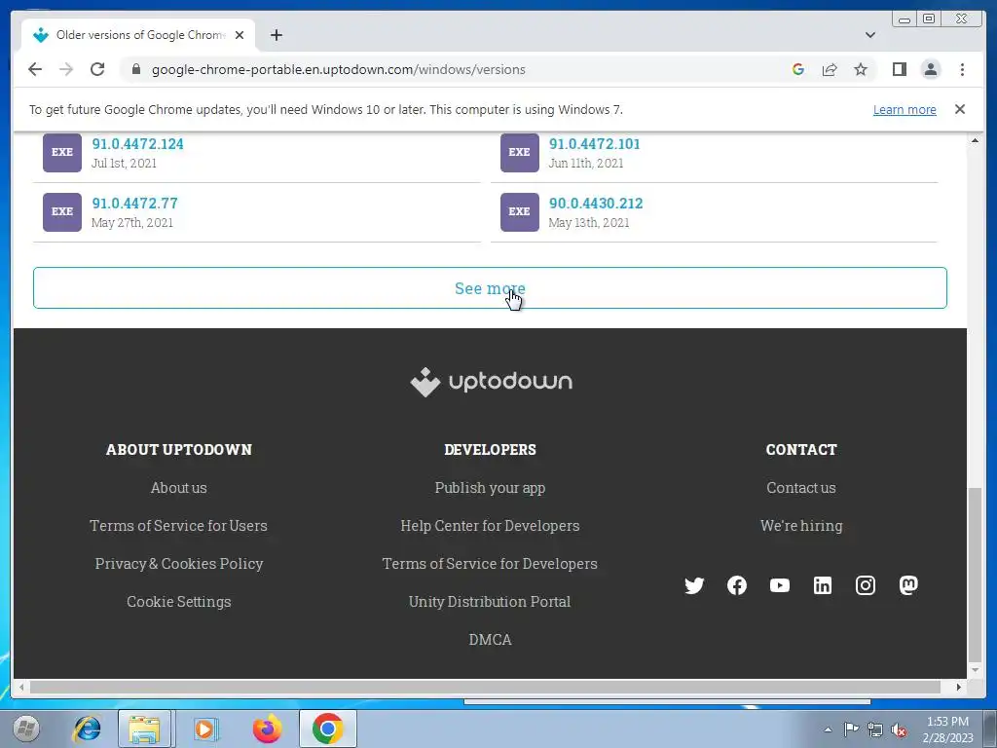The width and height of the screenshot is (997, 748).
Task: Click EXE icon for 91.0.4472.124
Action: (62, 152)
